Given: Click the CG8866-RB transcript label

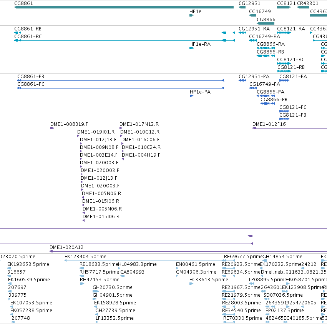Looking at the screenshot, I should click(270, 52).
